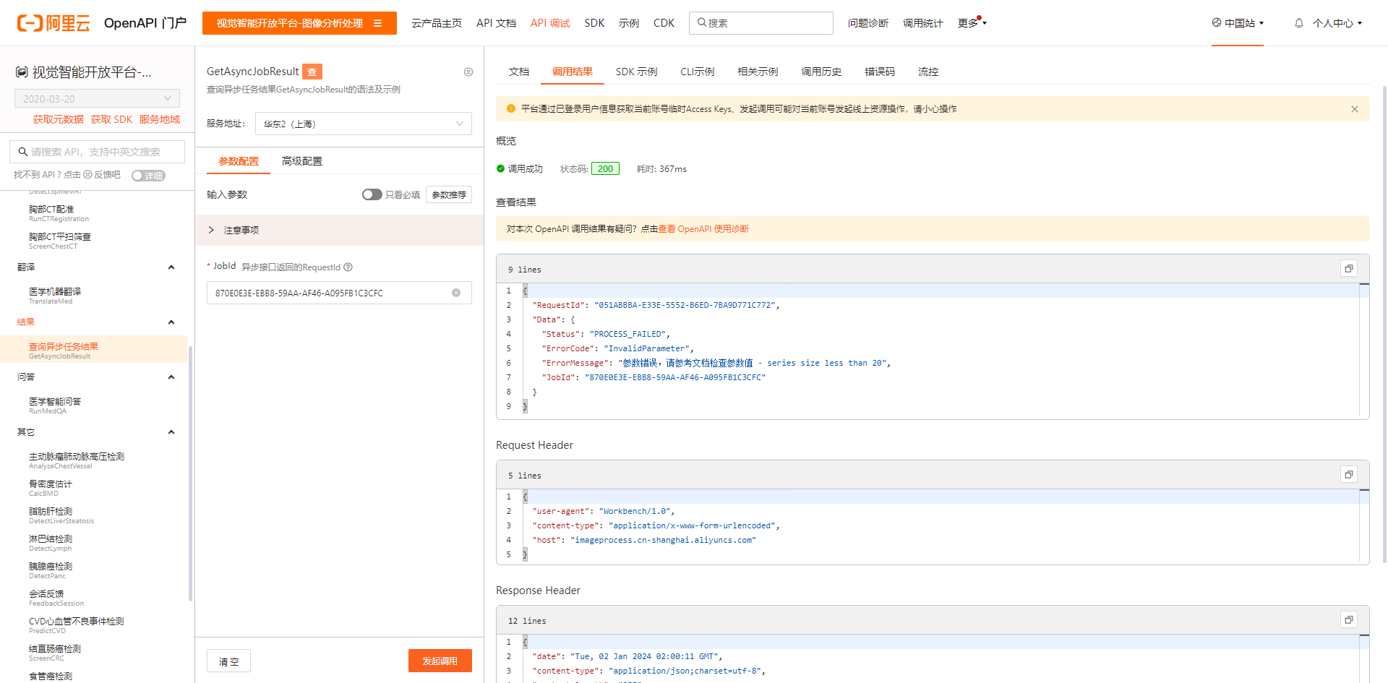
Task: Toggle the 只看必填 switch
Action: (372, 194)
